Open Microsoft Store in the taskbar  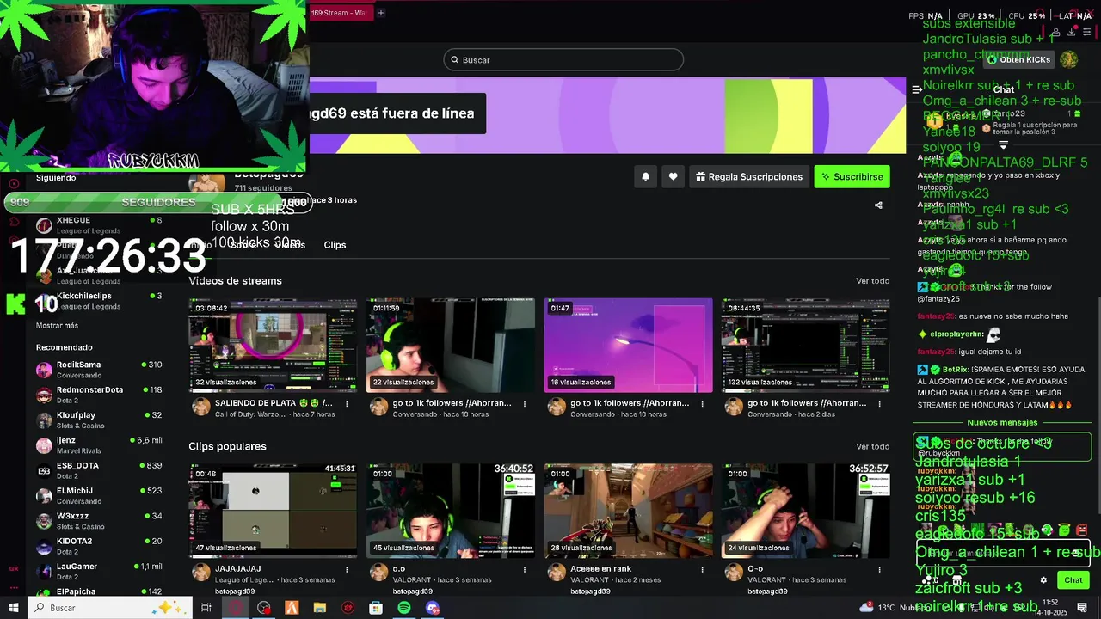pos(376,608)
